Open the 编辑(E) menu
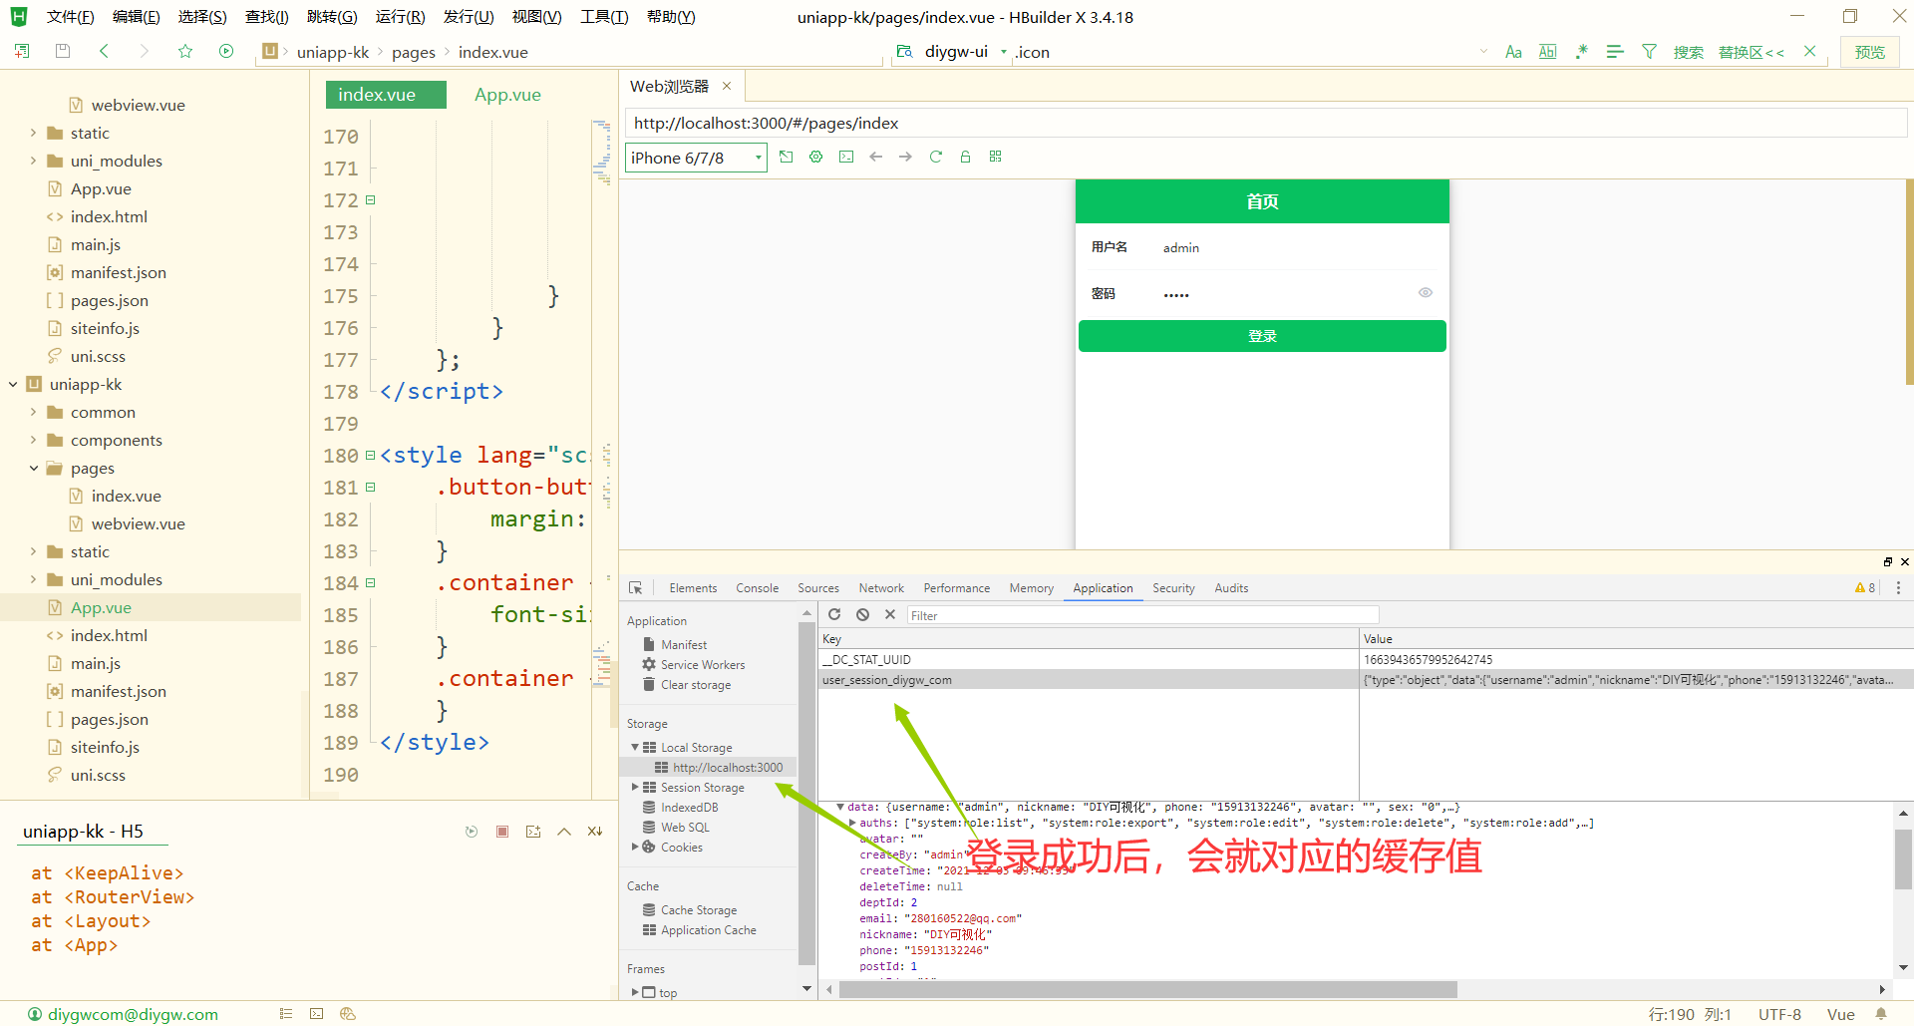 point(137,17)
